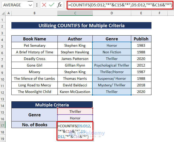Select column B header
The width and height of the screenshot is (174, 142).
[34, 13]
